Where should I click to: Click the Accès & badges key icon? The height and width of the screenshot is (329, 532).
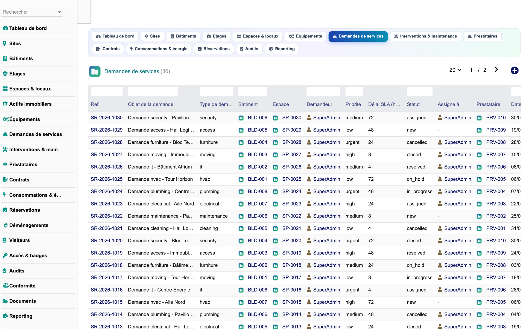(x=5, y=255)
